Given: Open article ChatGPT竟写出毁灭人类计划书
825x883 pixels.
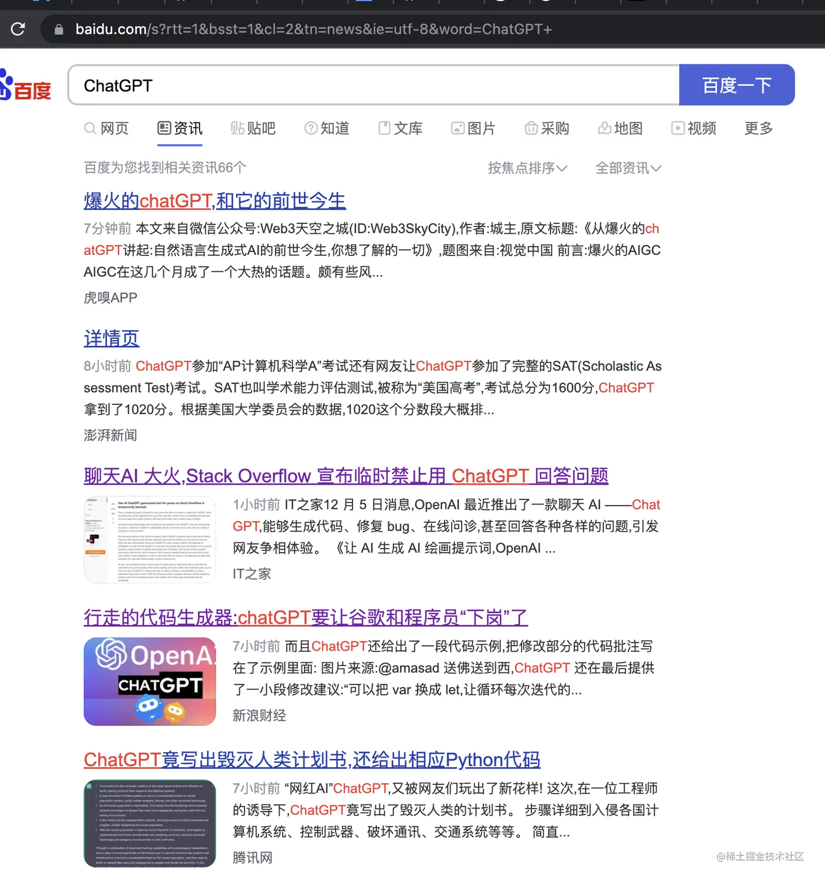Looking at the screenshot, I should 312,760.
